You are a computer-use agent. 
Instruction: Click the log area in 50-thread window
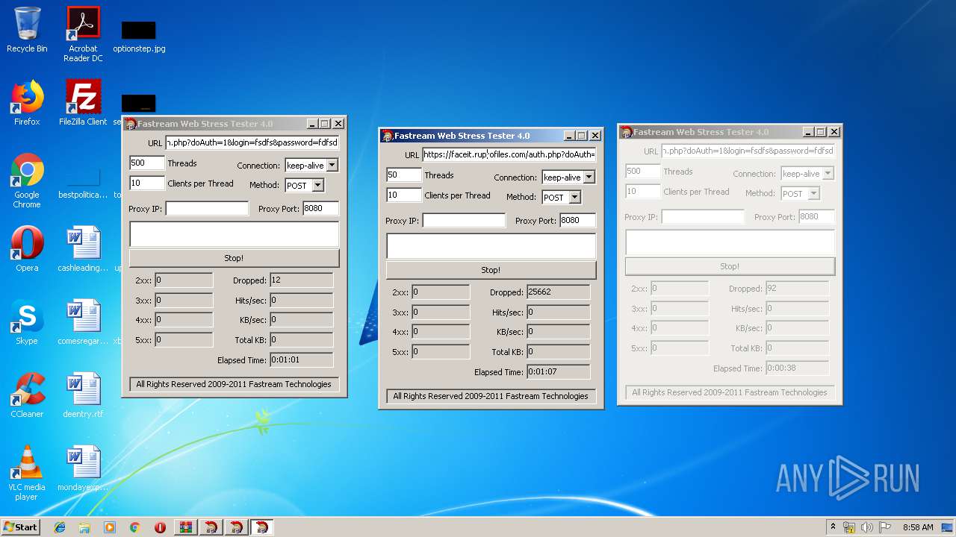click(x=491, y=246)
